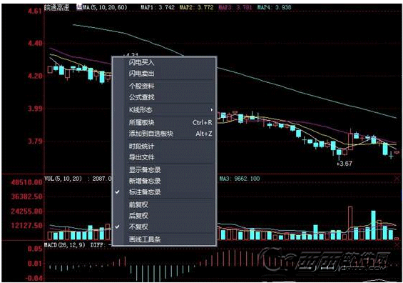Enable 前复权 price adjustment
Screen dimensions: 403x283
coord(164,204)
